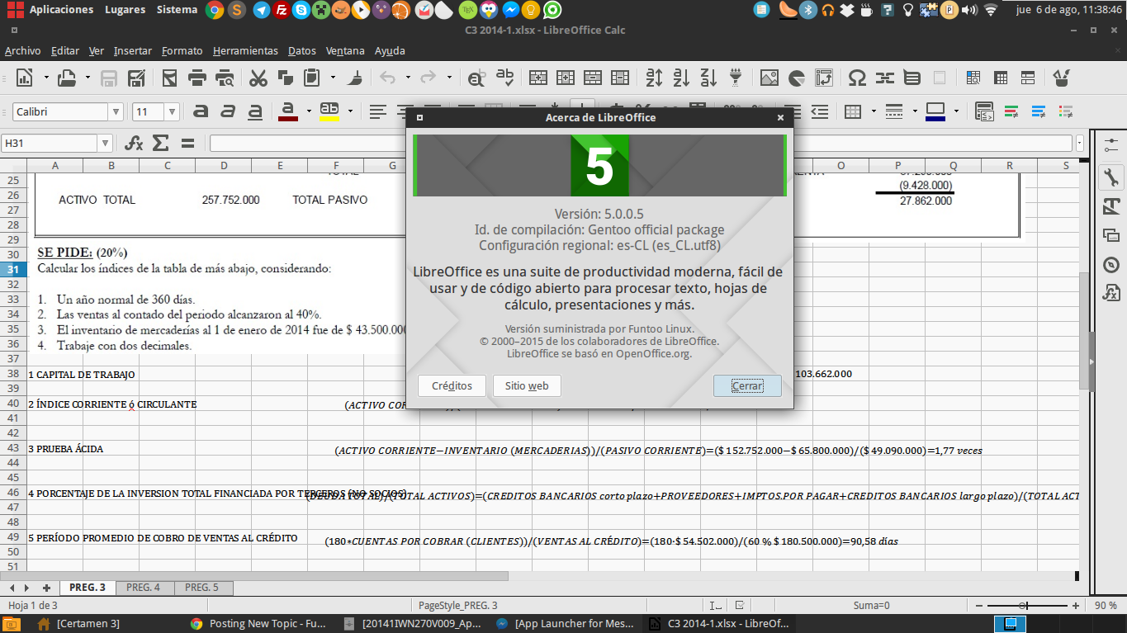
Task: Click the Show Draw Functions icon
Action: (x=1062, y=78)
